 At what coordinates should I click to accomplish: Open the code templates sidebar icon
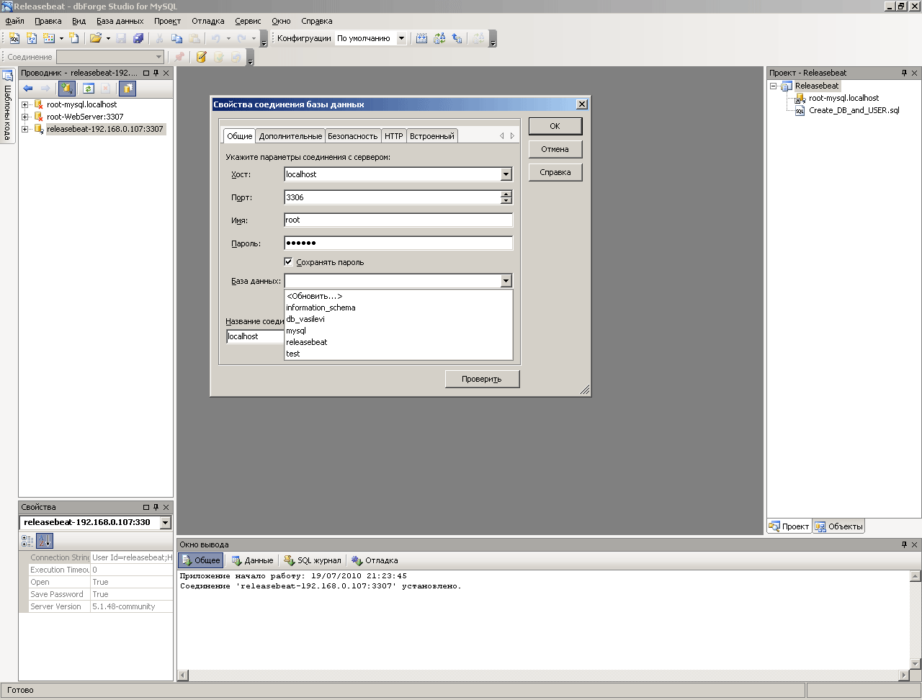pos(7,76)
